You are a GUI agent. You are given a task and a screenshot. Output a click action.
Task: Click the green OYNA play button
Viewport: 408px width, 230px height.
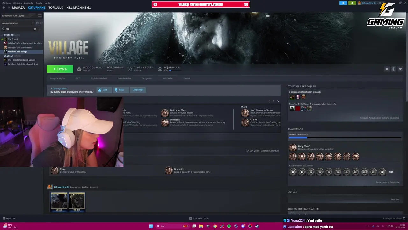[x=60, y=69]
